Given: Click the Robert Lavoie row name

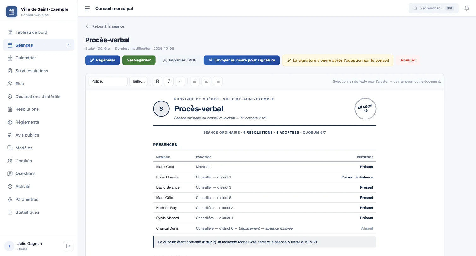Looking at the screenshot, I should [x=167, y=177].
